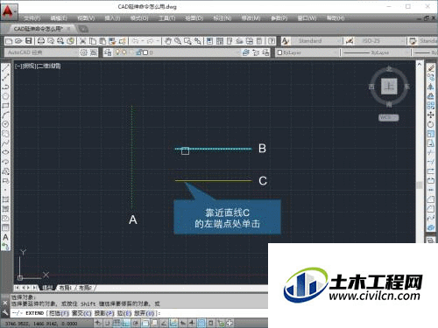
Task: Activate Zoom Realtime magnifier tool
Action: pyautogui.click(x=178, y=41)
